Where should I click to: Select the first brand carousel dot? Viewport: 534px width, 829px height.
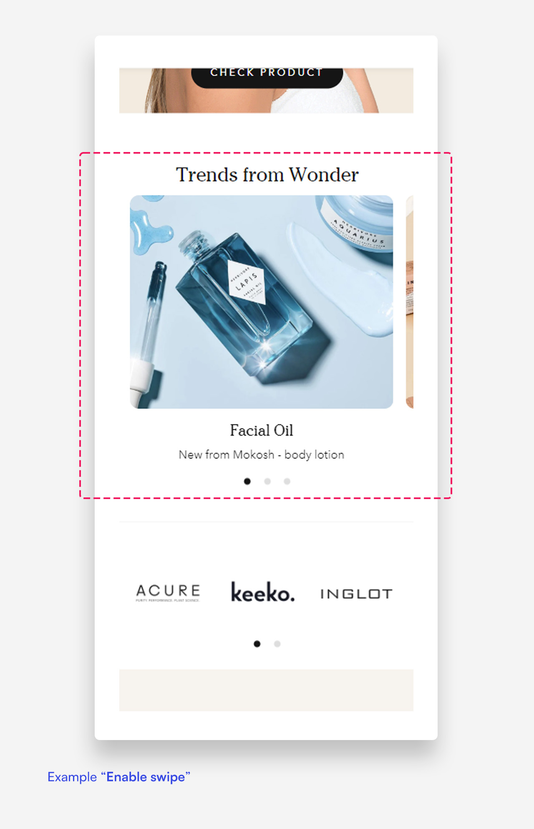(x=257, y=644)
